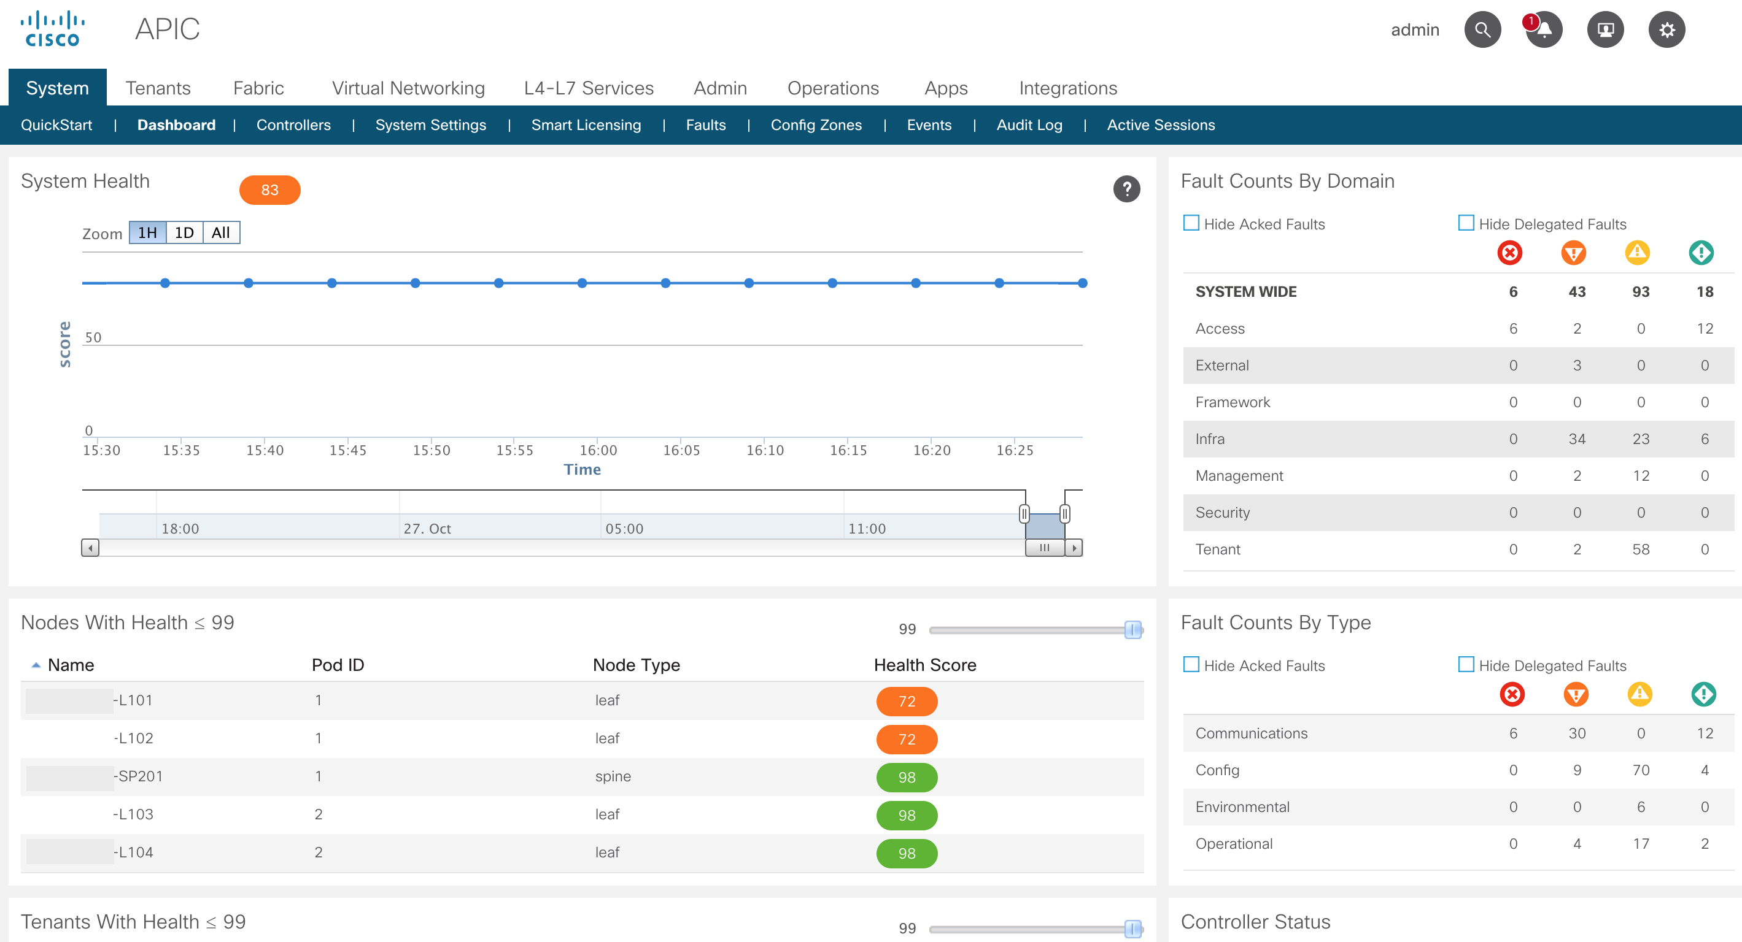Click the 72 health score of L101

pyautogui.click(x=906, y=701)
